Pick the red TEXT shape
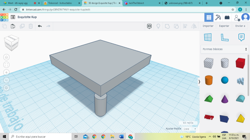Image resolution: width=250 pixels, height=140 pixels. tap(209, 117)
